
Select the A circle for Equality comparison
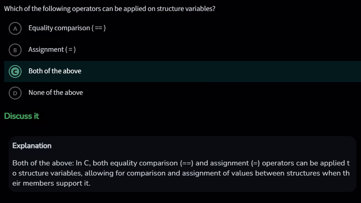click(16, 28)
